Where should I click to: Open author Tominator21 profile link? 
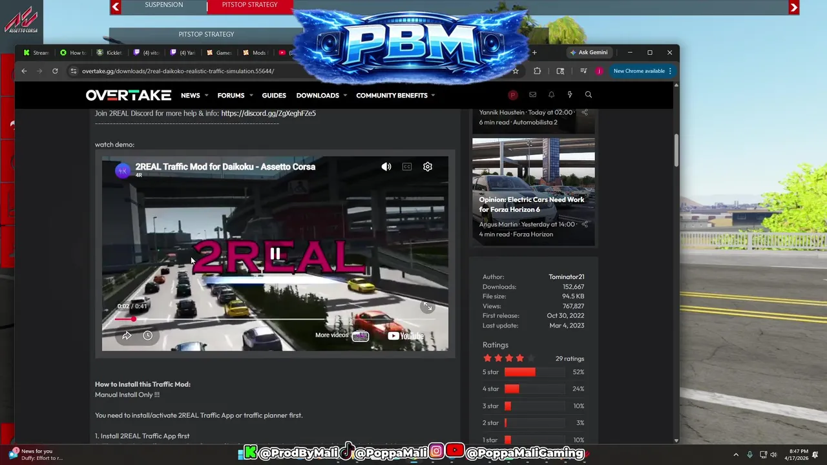566,277
